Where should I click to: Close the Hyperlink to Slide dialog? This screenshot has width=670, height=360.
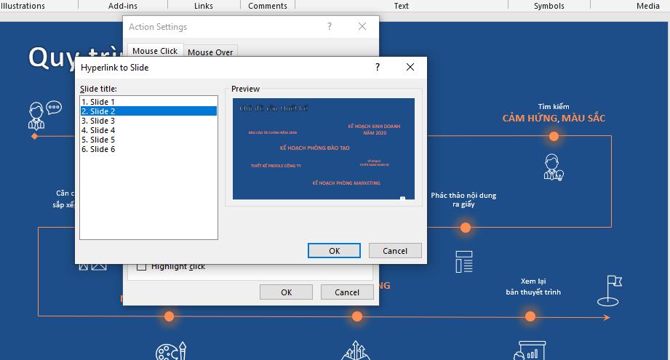410,67
